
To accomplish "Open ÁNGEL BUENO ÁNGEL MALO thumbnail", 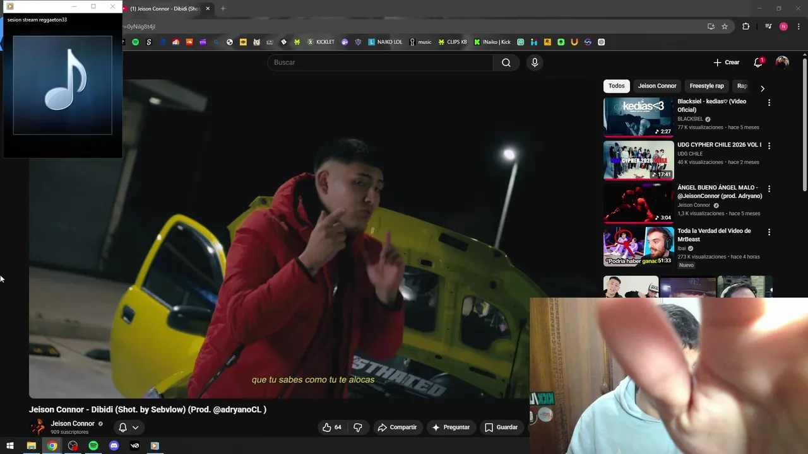I will pyautogui.click(x=638, y=203).
